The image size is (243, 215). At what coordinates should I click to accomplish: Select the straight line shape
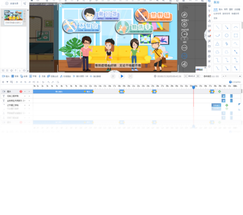click(218, 27)
